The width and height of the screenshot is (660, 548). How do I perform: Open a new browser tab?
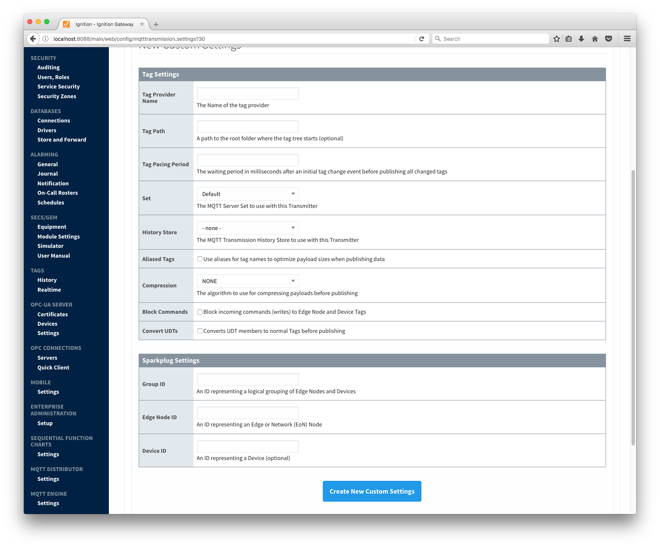[x=156, y=25]
